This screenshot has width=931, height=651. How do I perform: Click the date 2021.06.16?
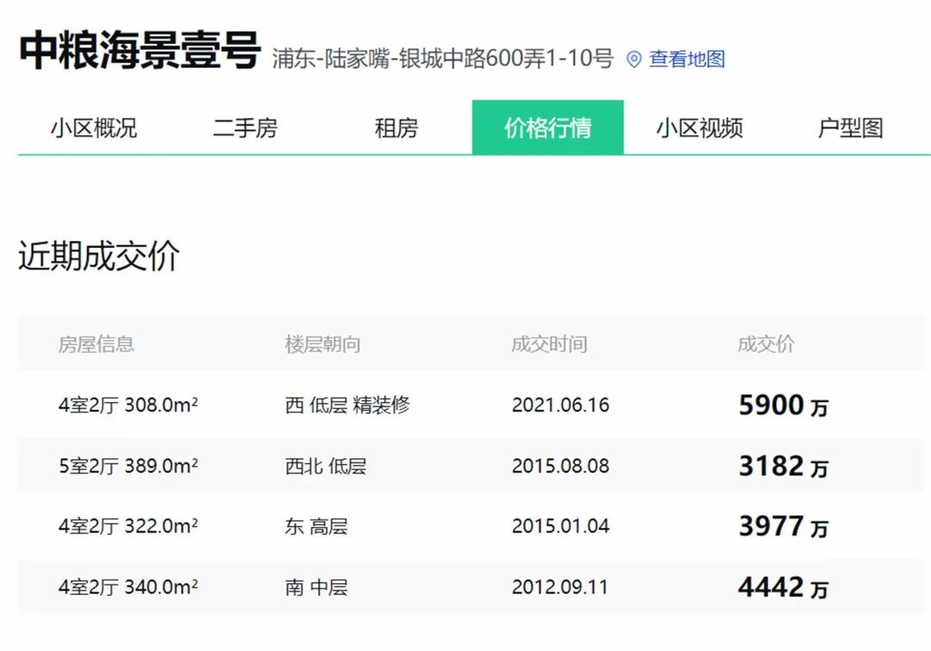pos(560,405)
